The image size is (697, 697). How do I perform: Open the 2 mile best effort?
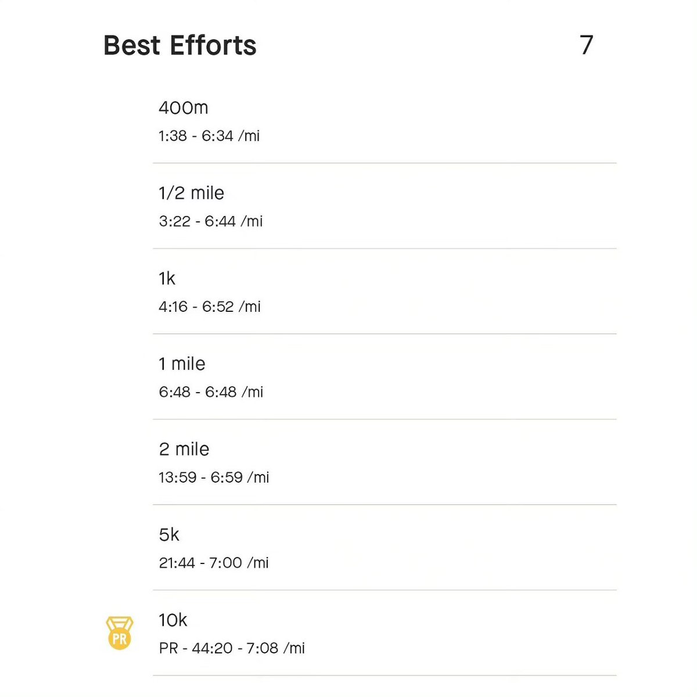[385, 462]
